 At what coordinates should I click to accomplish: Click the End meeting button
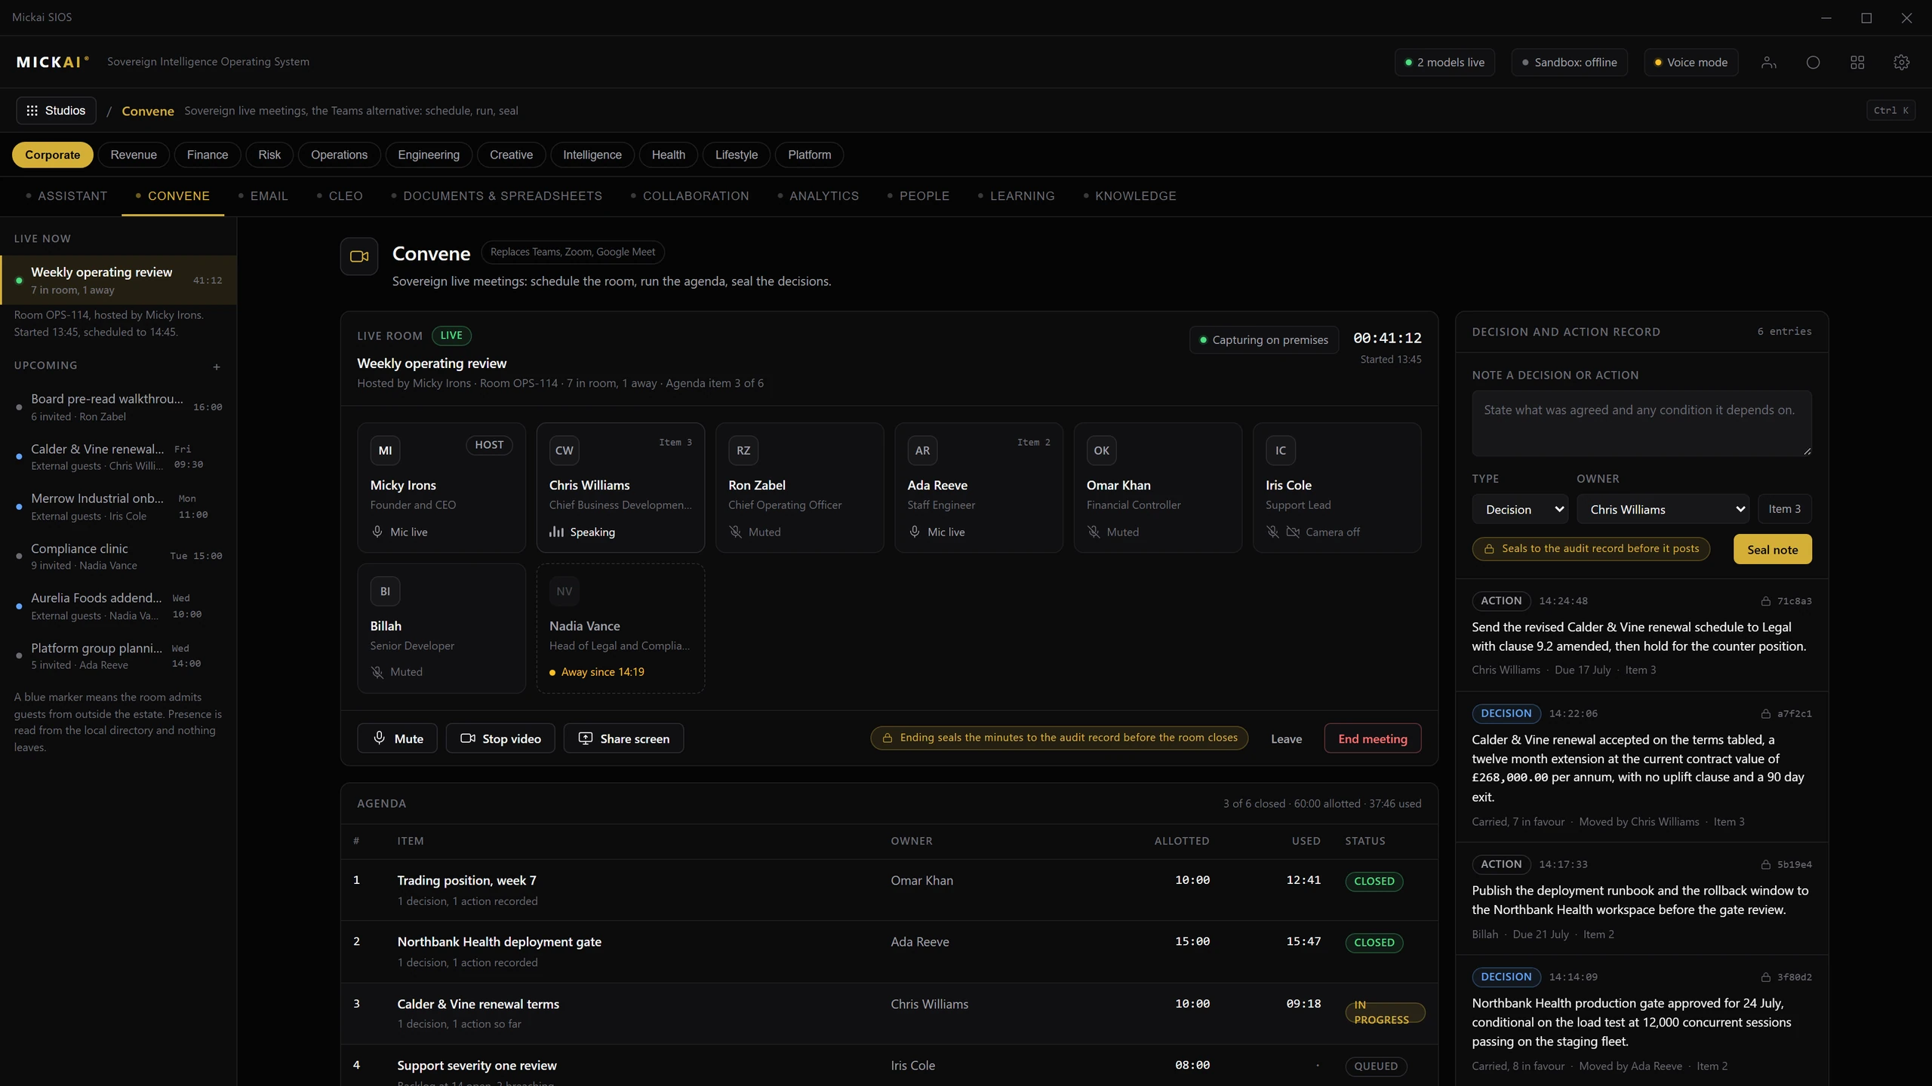pos(1373,738)
